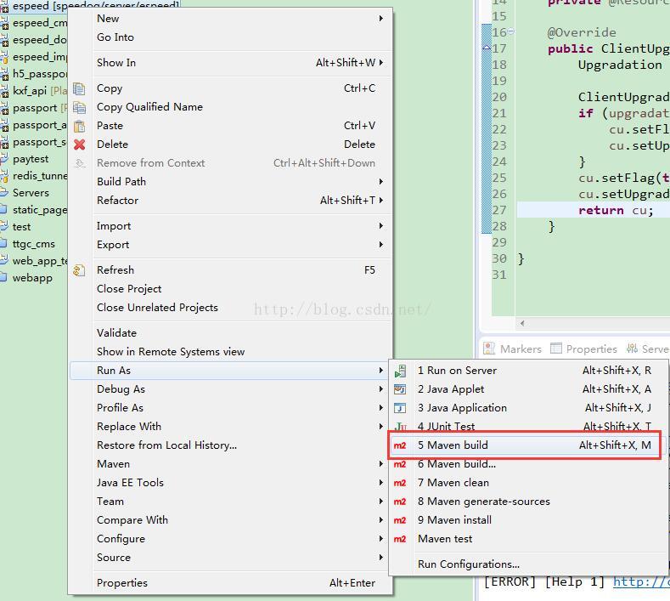Select the passport project in explorer
The width and height of the screenshot is (670, 601).
(x=34, y=108)
